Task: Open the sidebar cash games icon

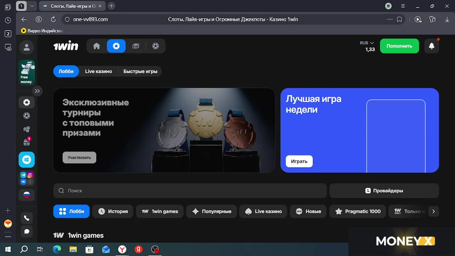Action: [x=27, y=129]
